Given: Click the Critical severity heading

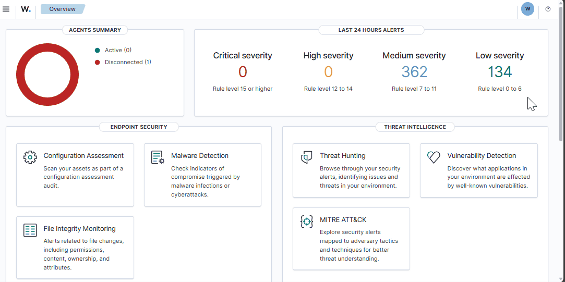Looking at the screenshot, I should click(x=243, y=55).
